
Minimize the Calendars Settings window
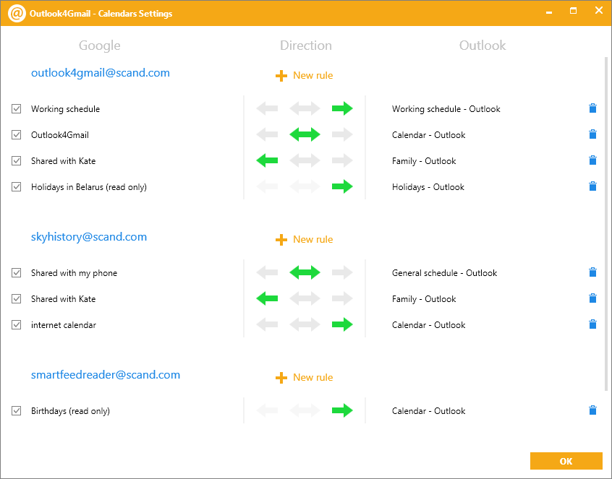tap(549, 12)
